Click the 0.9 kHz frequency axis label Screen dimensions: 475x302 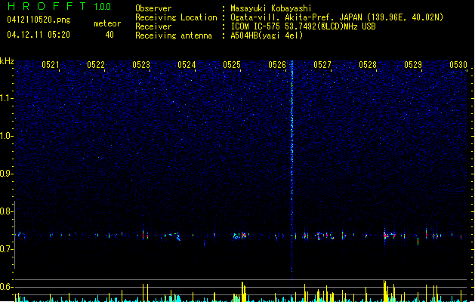pyautogui.click(x=7, y=174)
